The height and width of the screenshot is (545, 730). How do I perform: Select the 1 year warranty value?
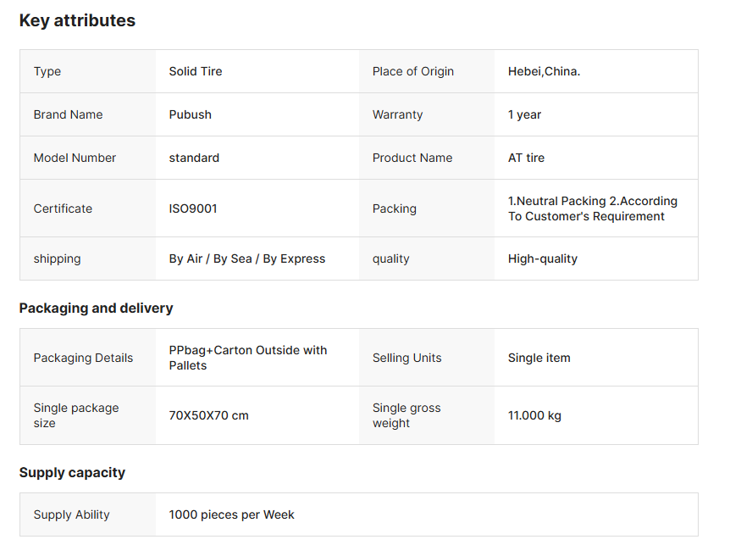point(524,114)
